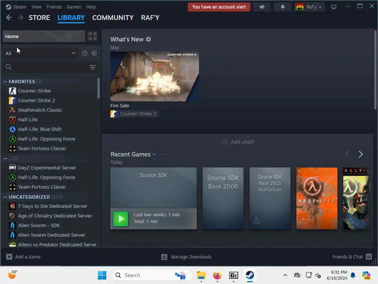Select Half-Life in Favorites
Viewport: 378px width, 284px height.
point(28,119)
